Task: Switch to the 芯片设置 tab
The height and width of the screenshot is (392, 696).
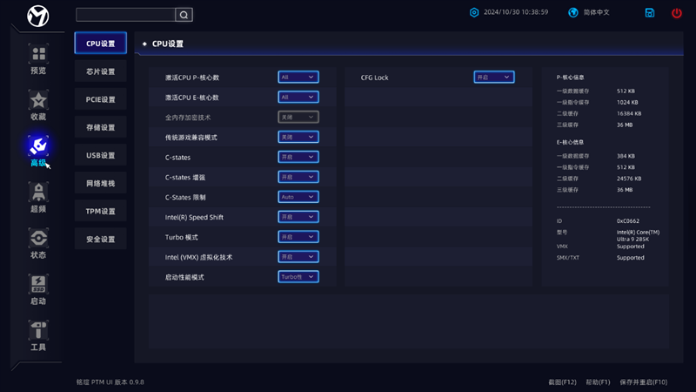Action: click(x=101, y=71)
